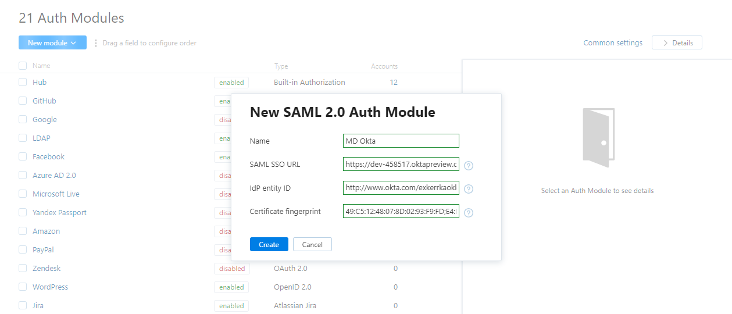Screen dimensions: 732x314
Task: Click help icon beside SAML SSO URL
Action: click(x=469, y=165)
